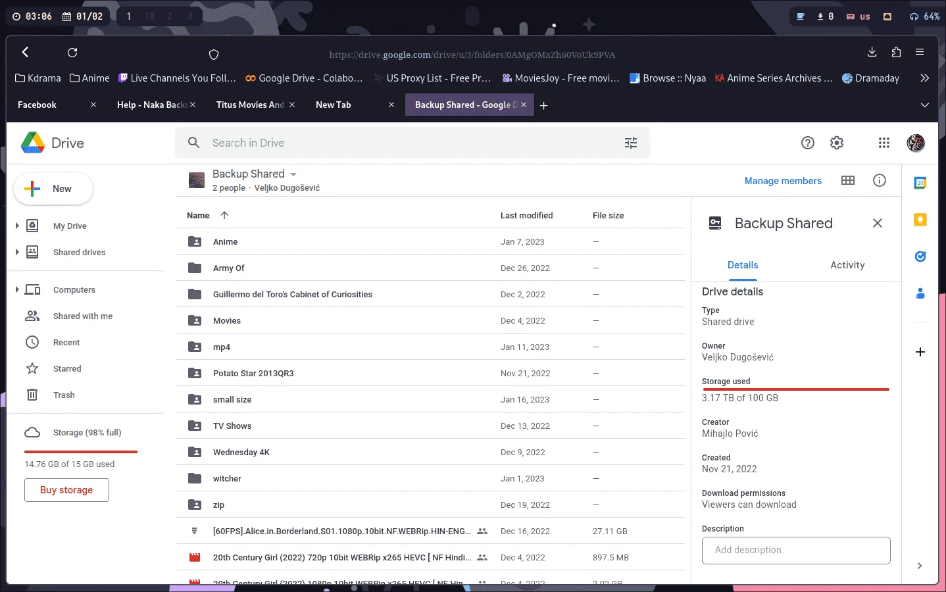Open Google Keep side panel
The image size is (946, 592).
click(920, 220)
